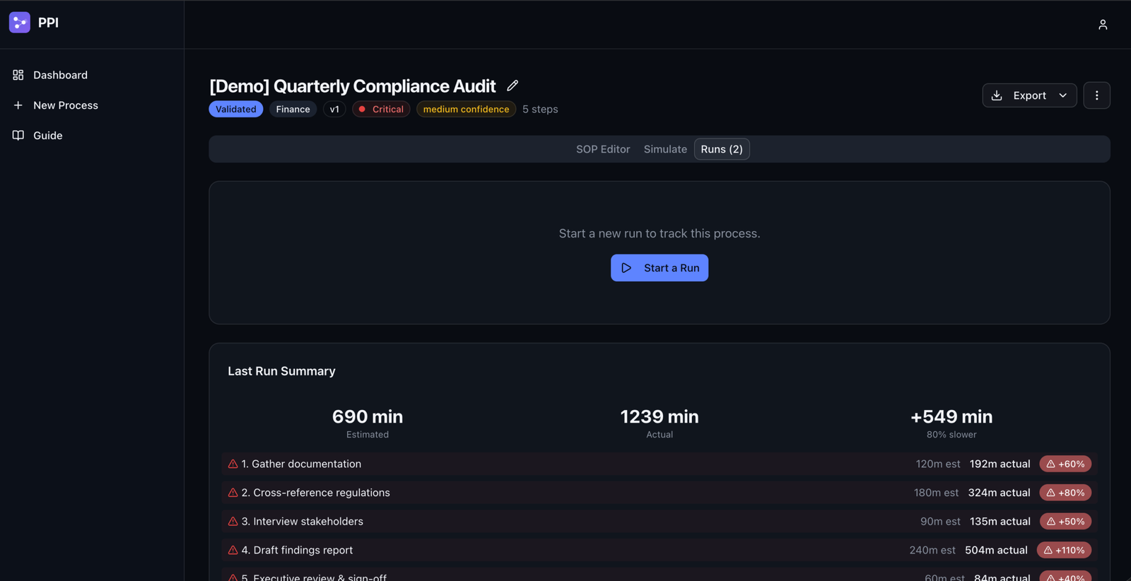Image resolution: width=1131 pixels, height=581 pixels.
Task: Click the Guide book icon
Action: pyautogui.click(x=18, y=135)
